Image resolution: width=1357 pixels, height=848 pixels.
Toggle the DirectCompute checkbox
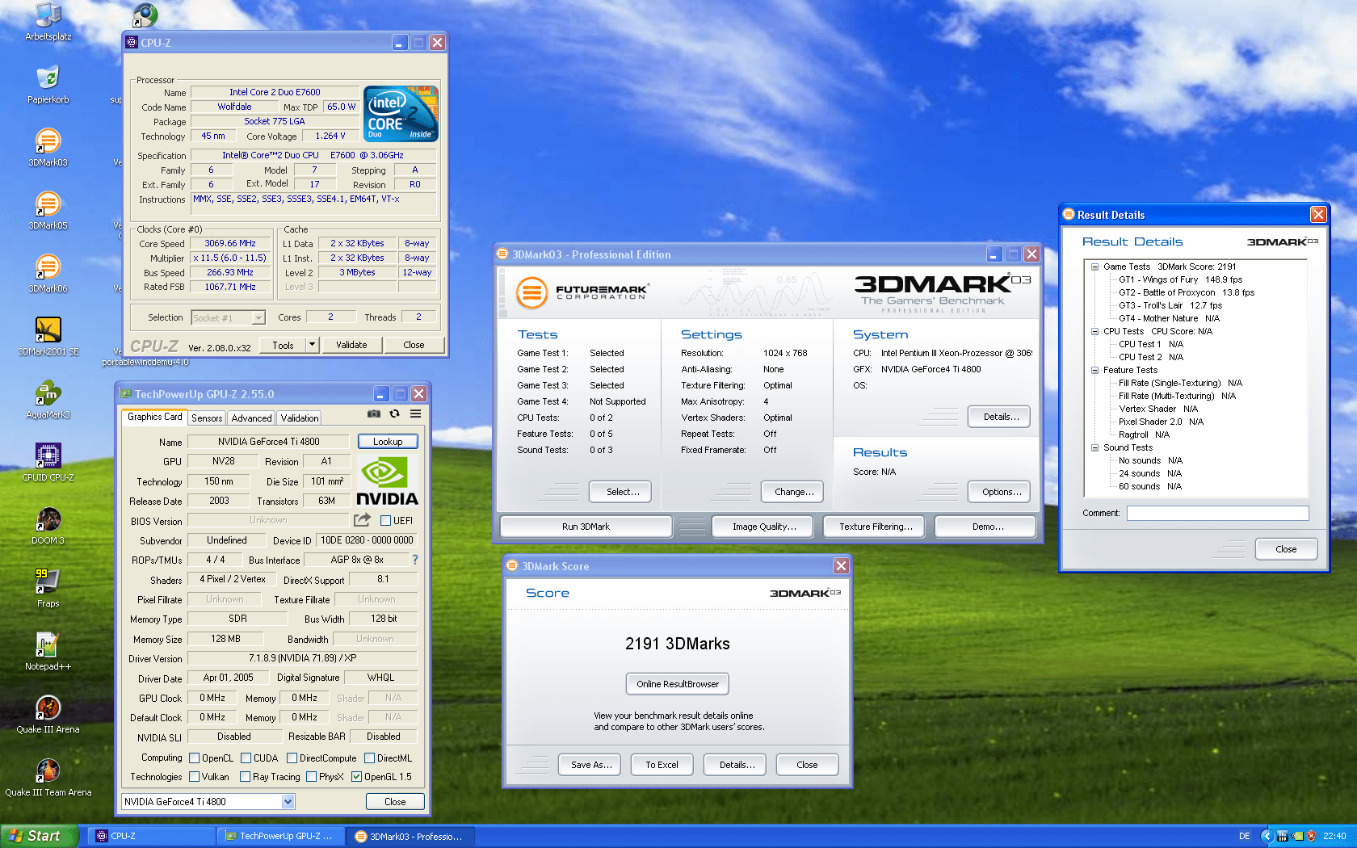point(292,758)
